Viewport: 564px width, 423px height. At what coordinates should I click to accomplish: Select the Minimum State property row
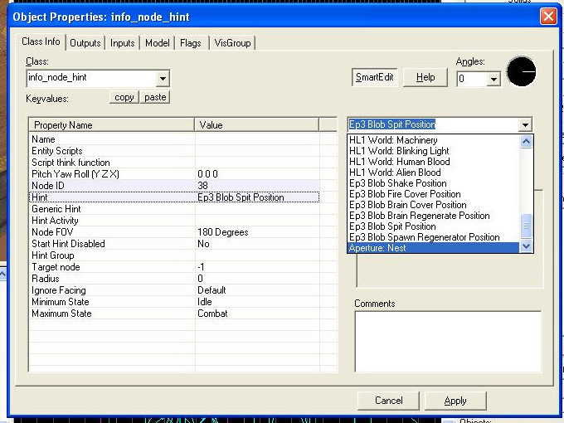click(x=174, y=302)
